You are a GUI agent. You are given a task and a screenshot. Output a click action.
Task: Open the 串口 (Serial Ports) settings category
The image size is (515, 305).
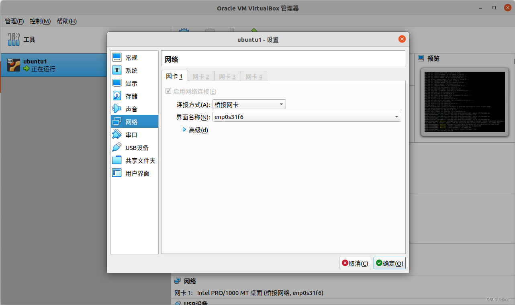click(x=135, y=135)
